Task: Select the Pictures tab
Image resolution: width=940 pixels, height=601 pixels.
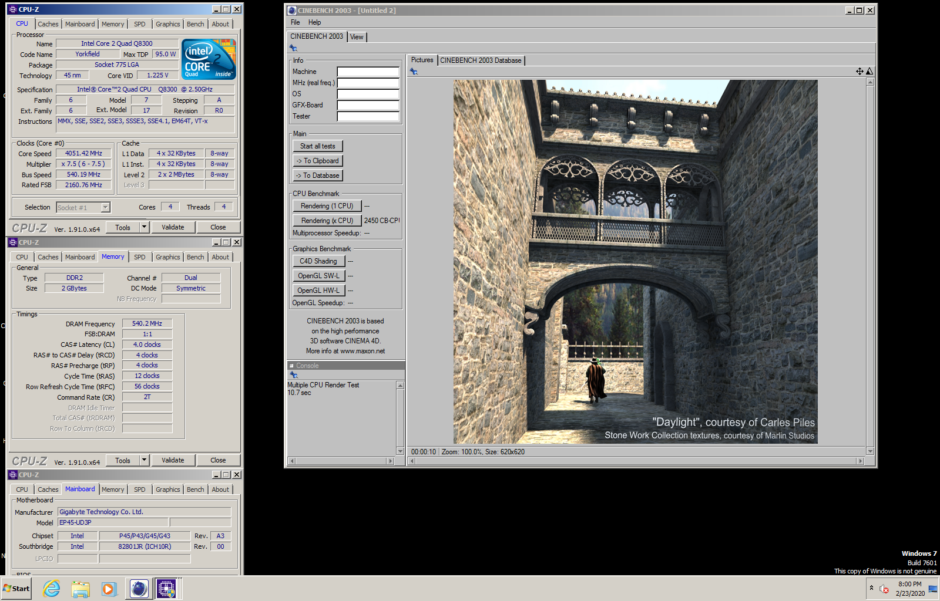Action: click(422, 60)
